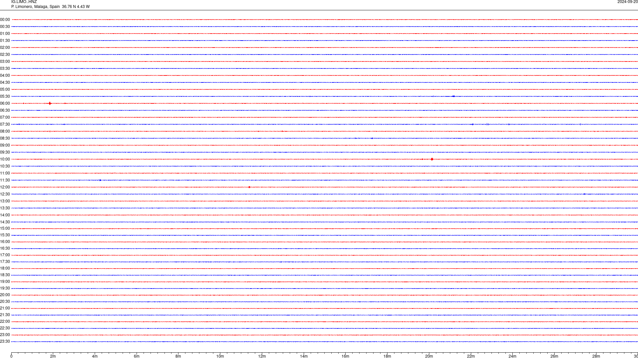Click the 4m tick label on the axis
638x359 pixels.
coord(95,356)
